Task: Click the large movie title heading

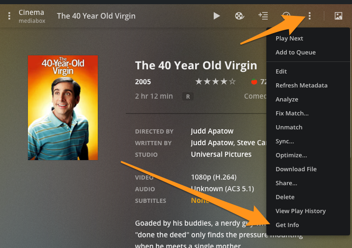Action: pos(196,66)
